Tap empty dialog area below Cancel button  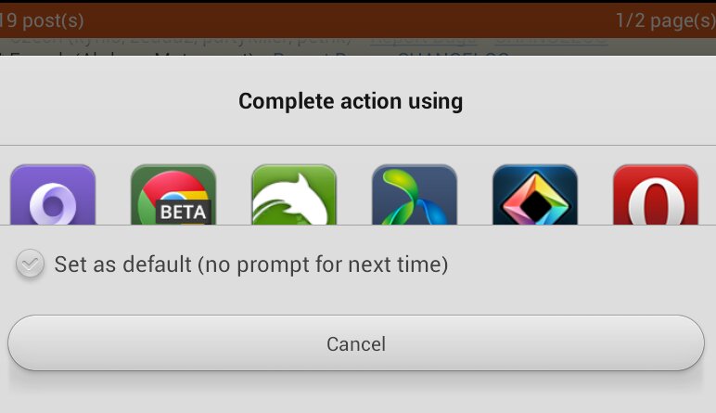[x=356, y=393]
